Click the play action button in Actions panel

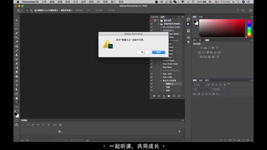click(164, 96)
